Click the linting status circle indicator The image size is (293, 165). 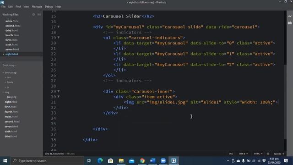click(x=268, y=154)
